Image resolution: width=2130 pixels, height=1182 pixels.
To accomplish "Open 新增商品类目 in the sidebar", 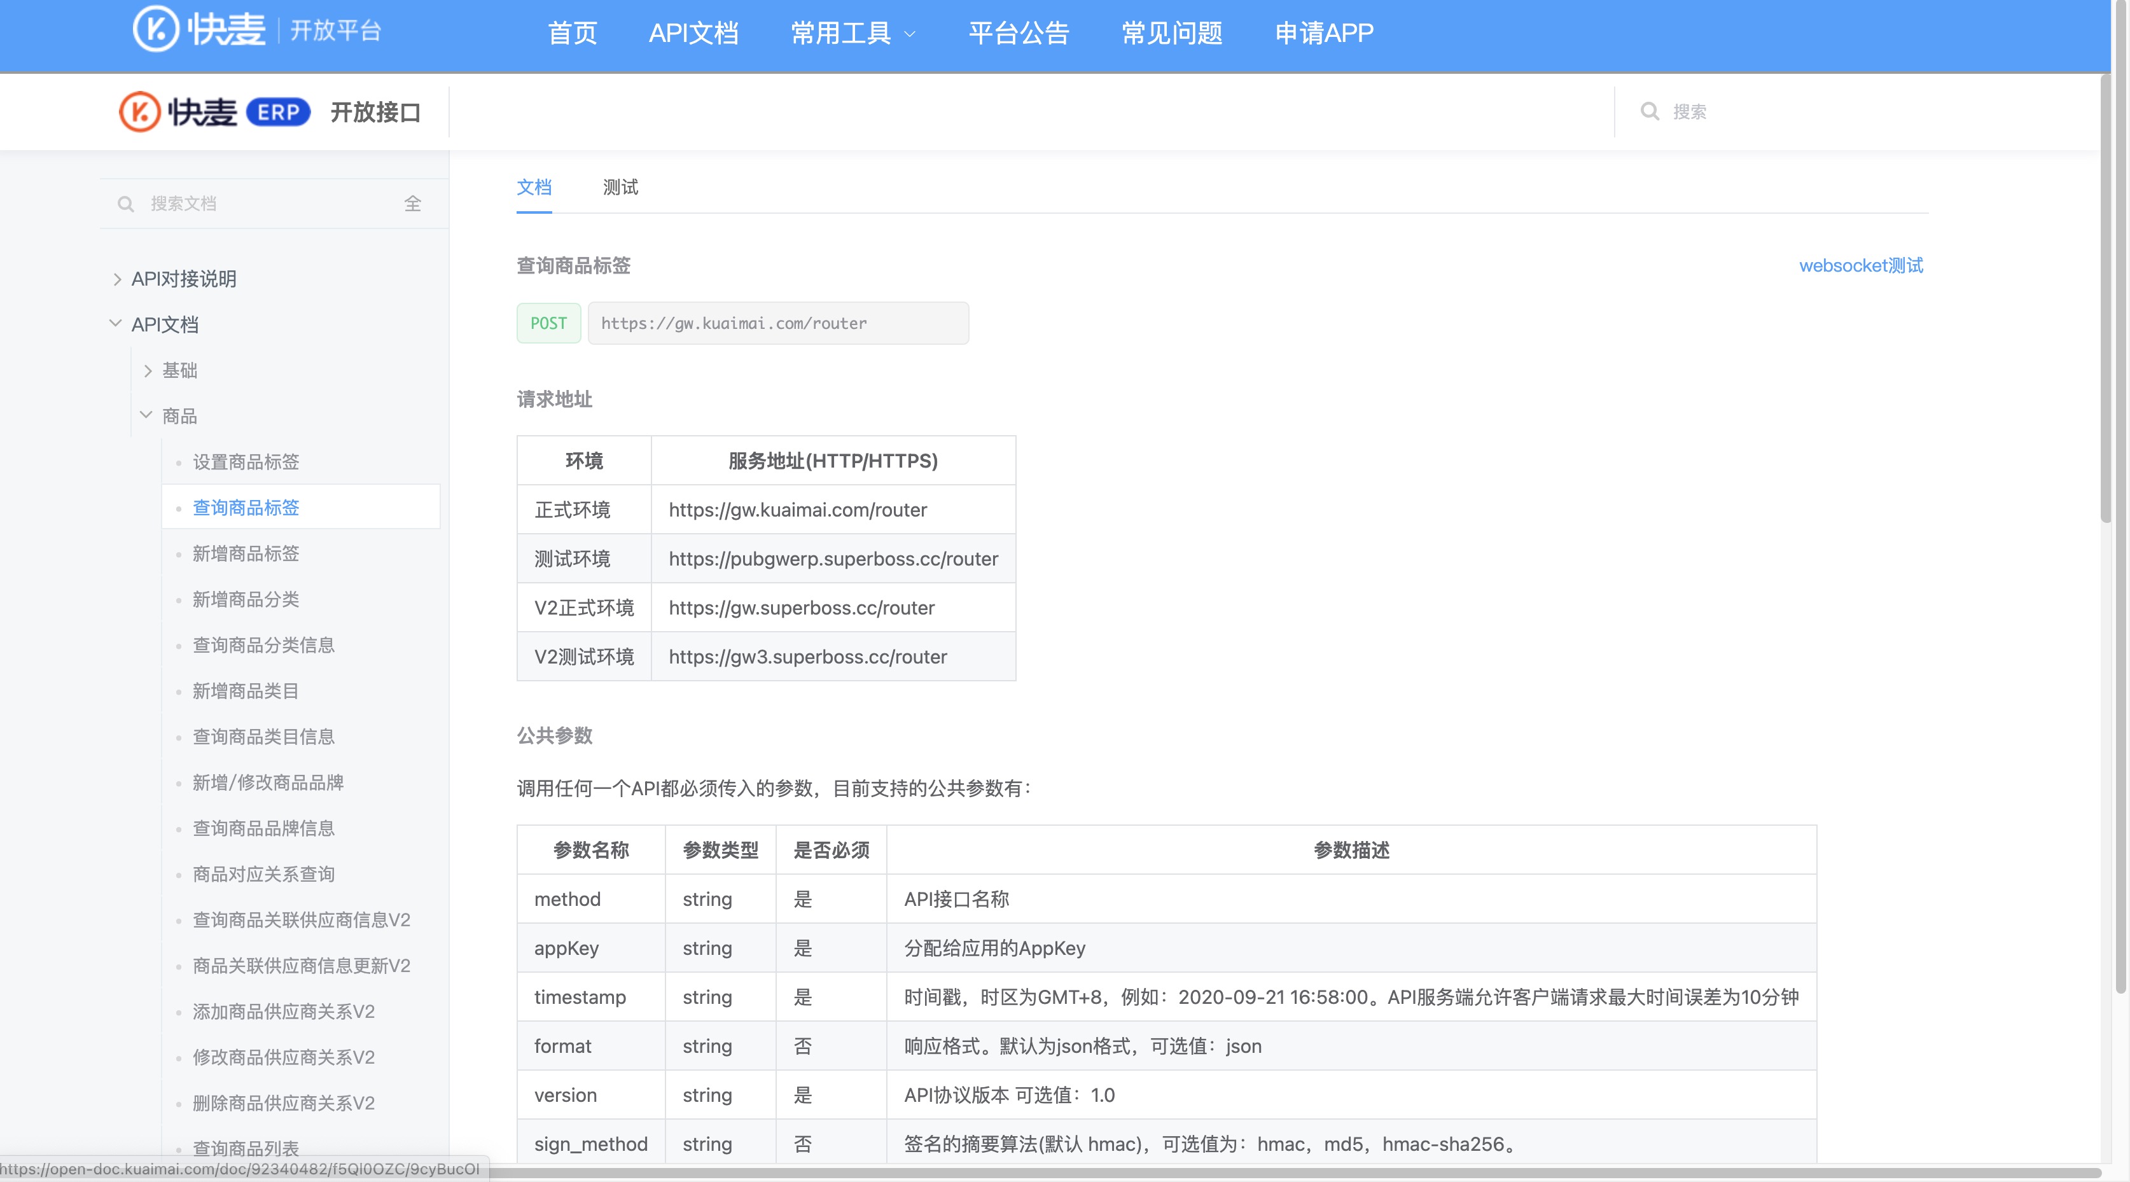I will pyautogui.click(x=246, y=691).
